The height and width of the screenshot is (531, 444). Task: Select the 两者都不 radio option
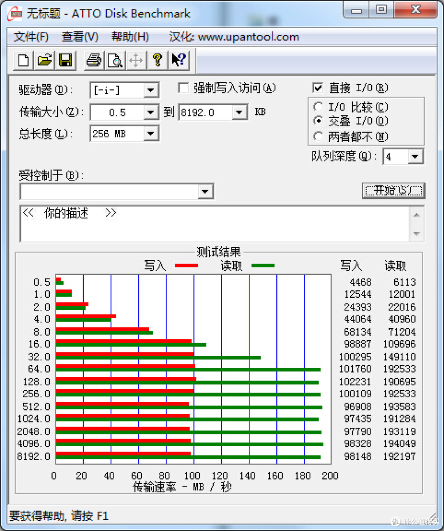tap(318, 136)
